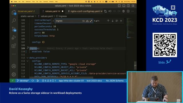
Task: Click go to previous change arrow icon
Action: click(110, 11)
